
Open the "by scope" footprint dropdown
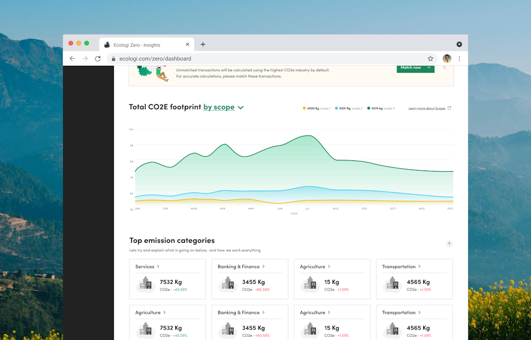[x=224, y=107]
